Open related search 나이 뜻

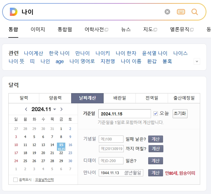pos(16,61)
